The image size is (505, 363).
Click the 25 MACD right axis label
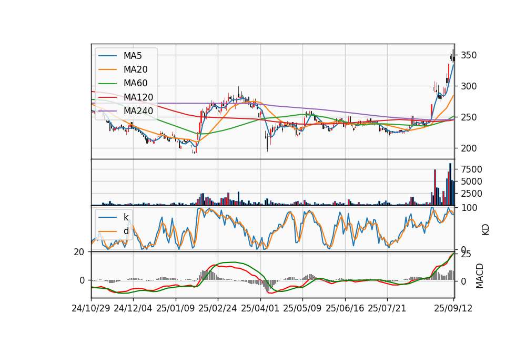point(466,254)
